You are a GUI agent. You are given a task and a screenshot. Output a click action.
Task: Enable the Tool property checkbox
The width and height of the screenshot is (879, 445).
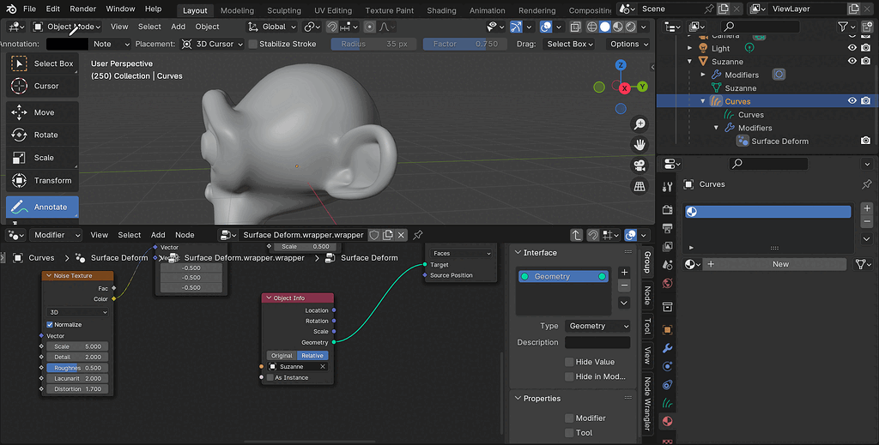pos(570,433)
